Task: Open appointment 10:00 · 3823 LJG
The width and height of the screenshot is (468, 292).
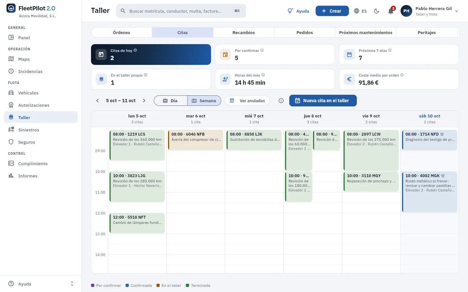Action: [137, 187]
